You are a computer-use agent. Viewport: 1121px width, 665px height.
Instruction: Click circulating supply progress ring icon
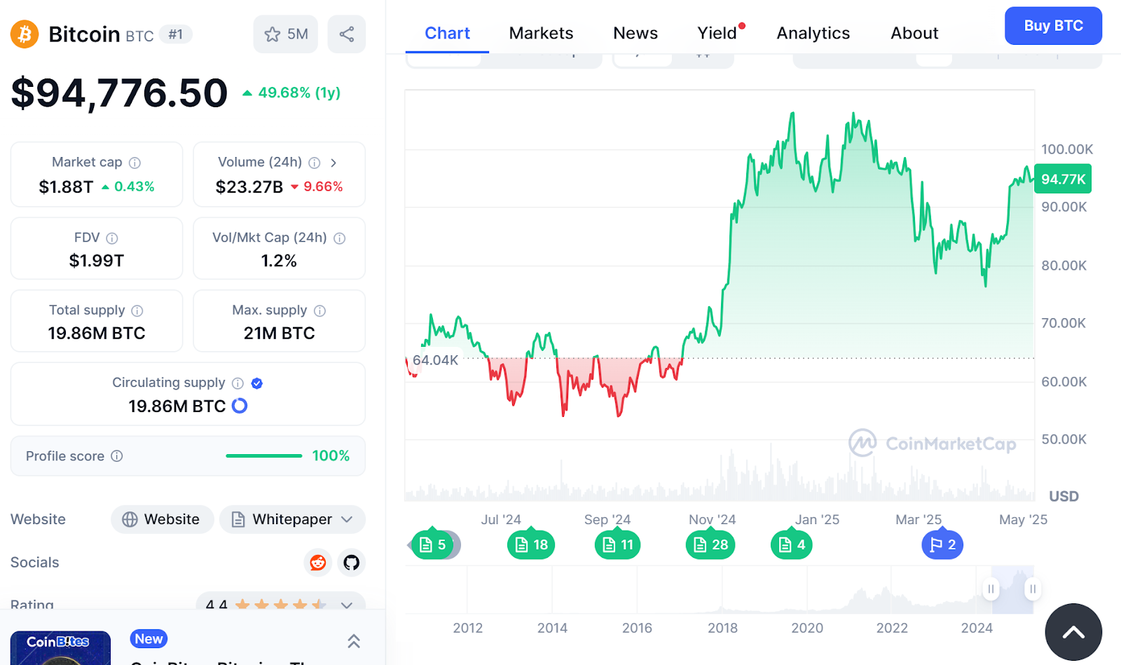click(x=240, y=406)
